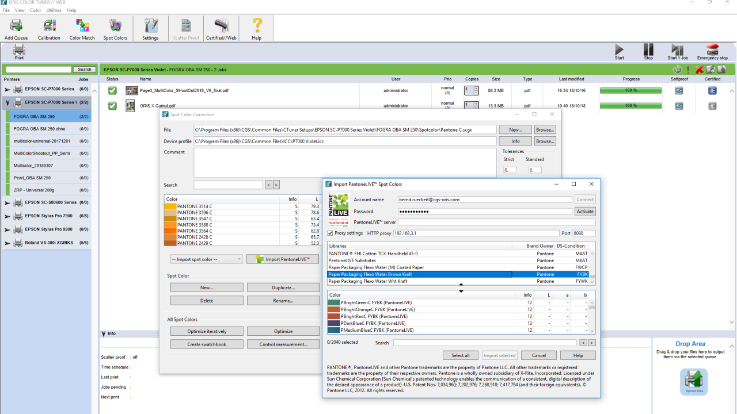
Task: Click Select all in the PantoneLIVE dialog
Action: click(461, 355)
